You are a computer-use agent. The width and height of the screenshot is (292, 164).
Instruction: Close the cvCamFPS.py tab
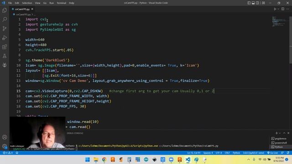point(32,9)
